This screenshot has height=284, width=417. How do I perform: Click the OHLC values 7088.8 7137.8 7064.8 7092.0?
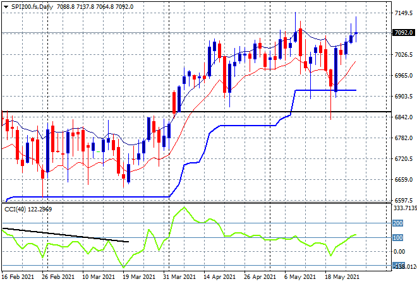(95, 7)
